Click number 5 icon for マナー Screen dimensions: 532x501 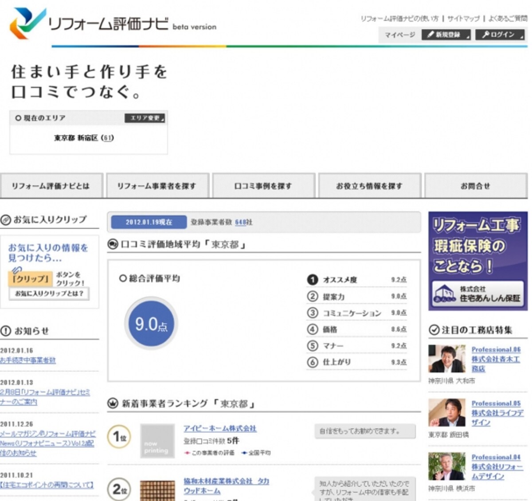click(x=313, y=346)
